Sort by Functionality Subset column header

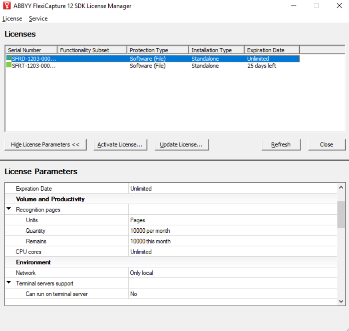[x=92, y=50]
